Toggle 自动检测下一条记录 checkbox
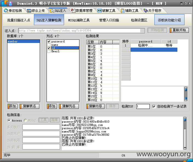 (154, 106)
